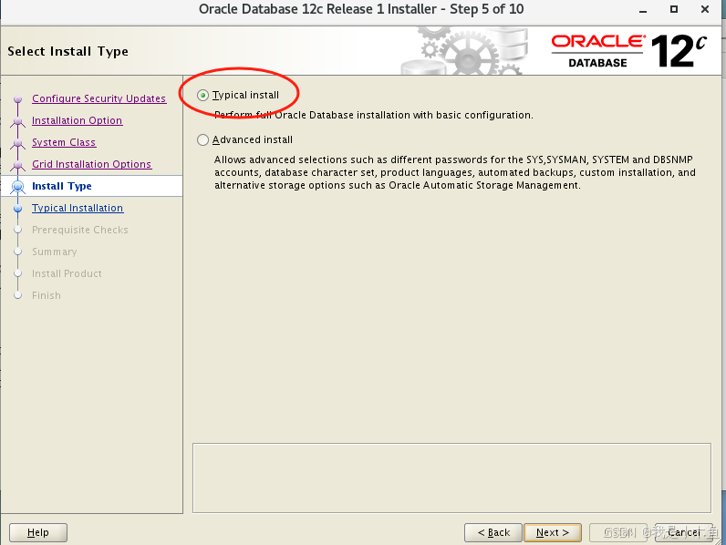Viewport: 726px width, 545px height.
Task: Click the Prerequisite Checks step text
Action: tap(79, 230)
